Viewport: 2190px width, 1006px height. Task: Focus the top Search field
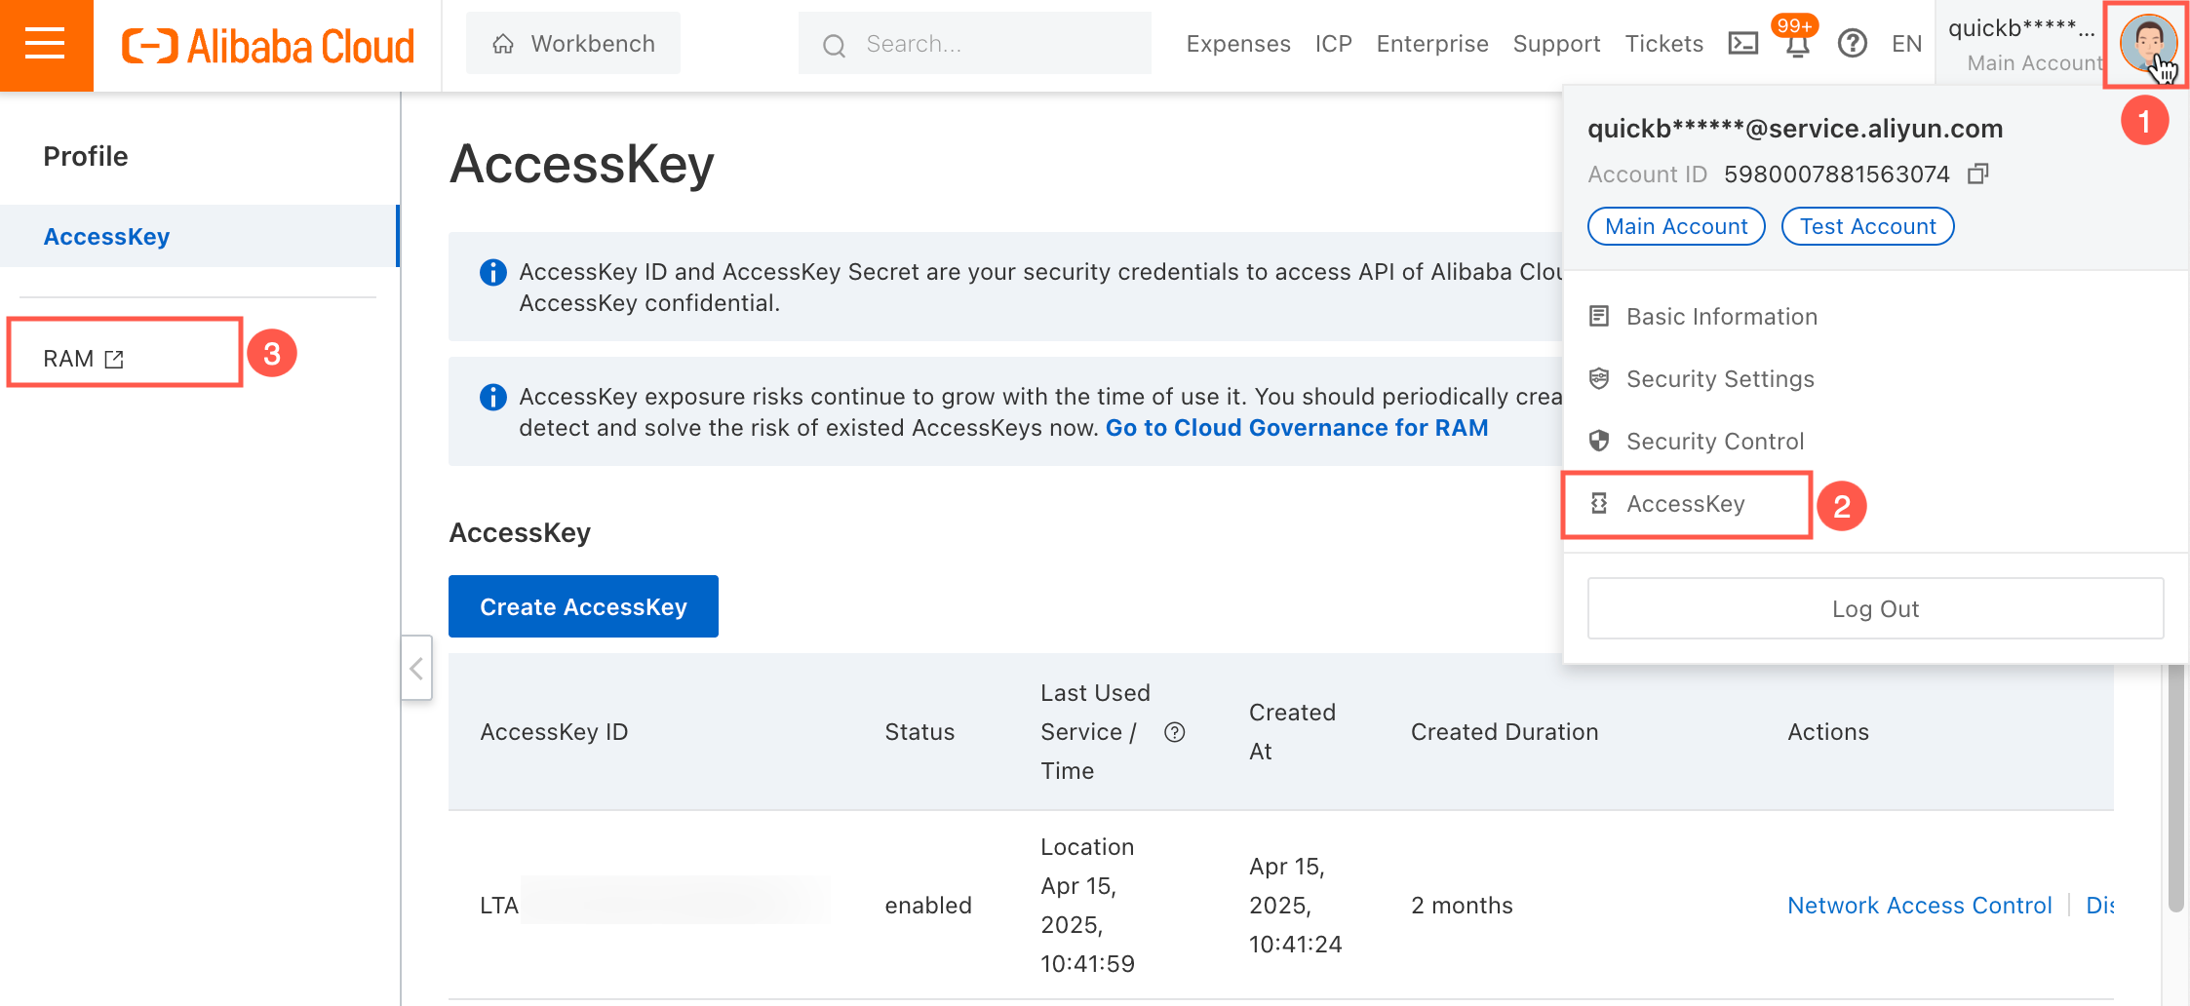[x=974, y=44]
